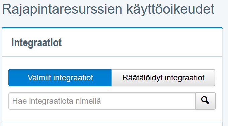
Task: Switch to Räätälöidyt integraatiot tab
Action: point(163,78)
